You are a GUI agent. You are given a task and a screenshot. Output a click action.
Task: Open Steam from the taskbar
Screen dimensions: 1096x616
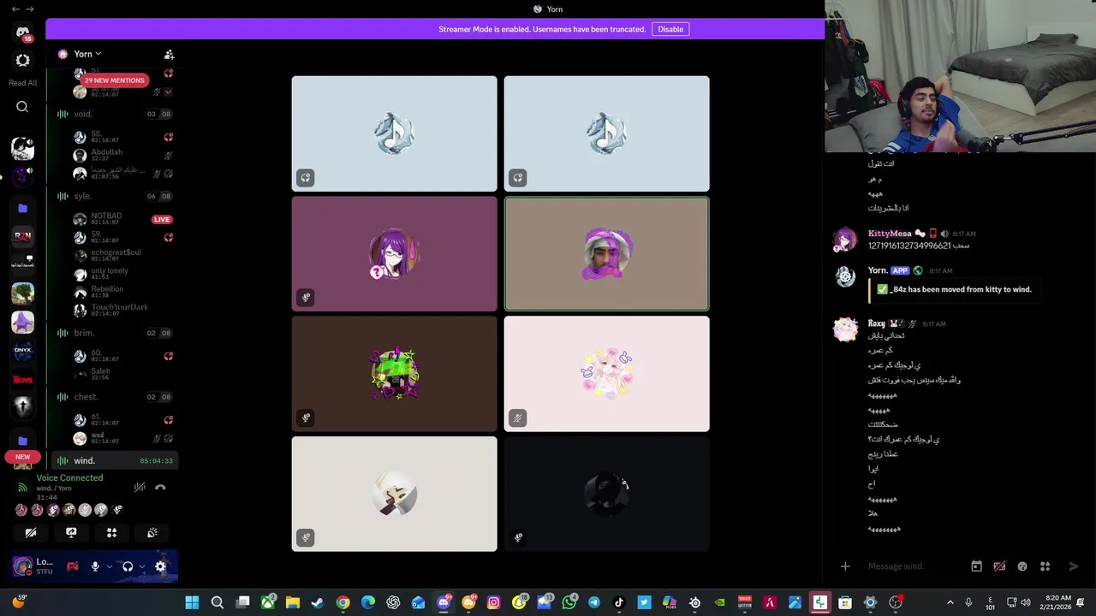coord(318,603)
